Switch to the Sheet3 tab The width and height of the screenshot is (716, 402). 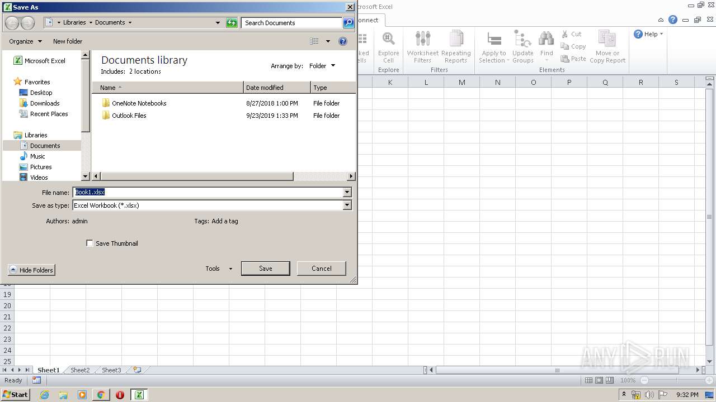pos(111,370)
